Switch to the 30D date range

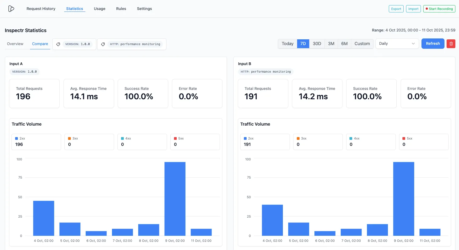point(317,44)
